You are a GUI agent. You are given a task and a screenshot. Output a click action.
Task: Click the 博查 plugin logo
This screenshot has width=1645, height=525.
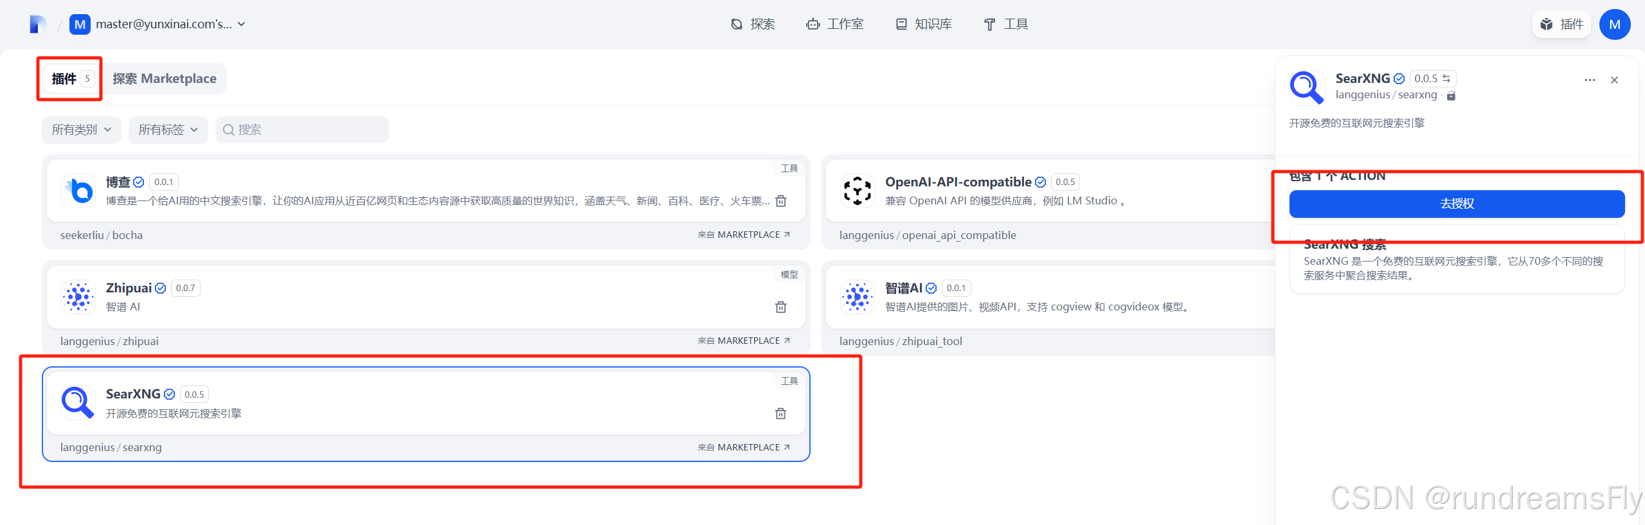pyautogui.click(x=78, y=191)
